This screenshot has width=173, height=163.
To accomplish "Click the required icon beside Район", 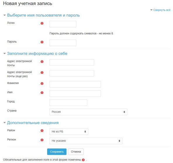I will point(42,131).
